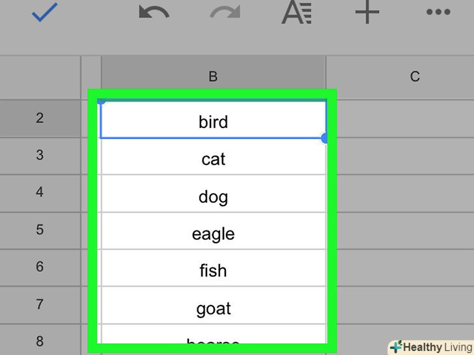Select column B header
Screen dimensions: 474x355
[x=213, y=77]
